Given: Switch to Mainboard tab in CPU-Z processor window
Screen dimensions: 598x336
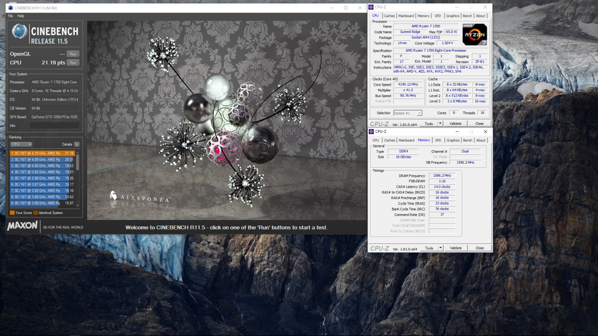Looking at the screenshot, I should click(x=406, y=16).
